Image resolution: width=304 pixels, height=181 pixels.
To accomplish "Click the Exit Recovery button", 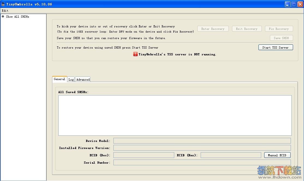I will coord(247,29).
